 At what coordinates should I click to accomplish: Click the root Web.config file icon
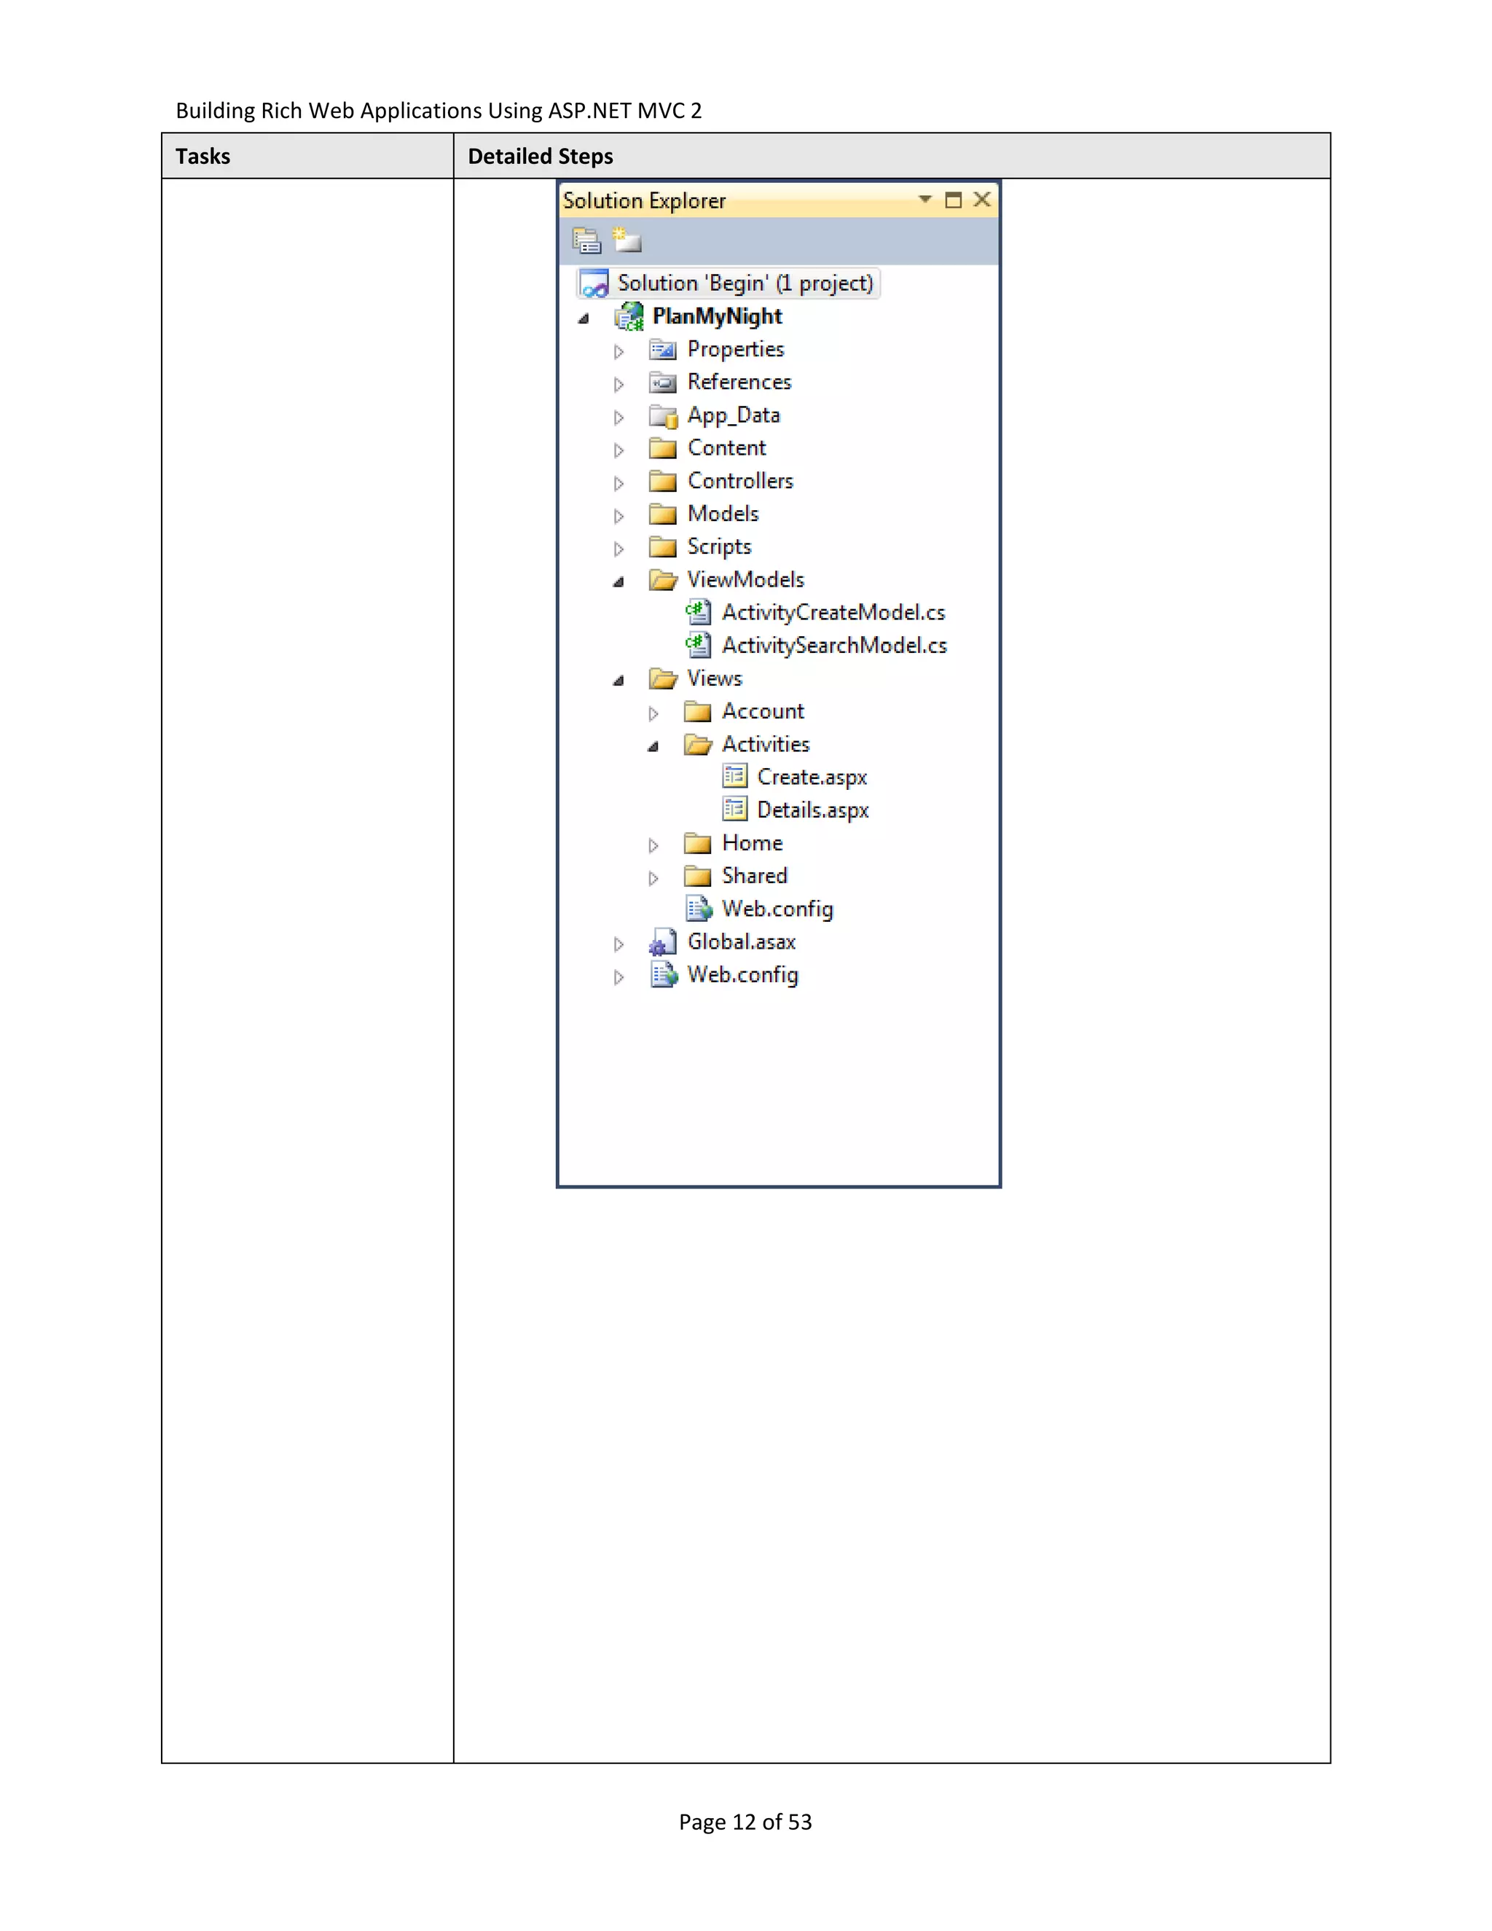664,975
